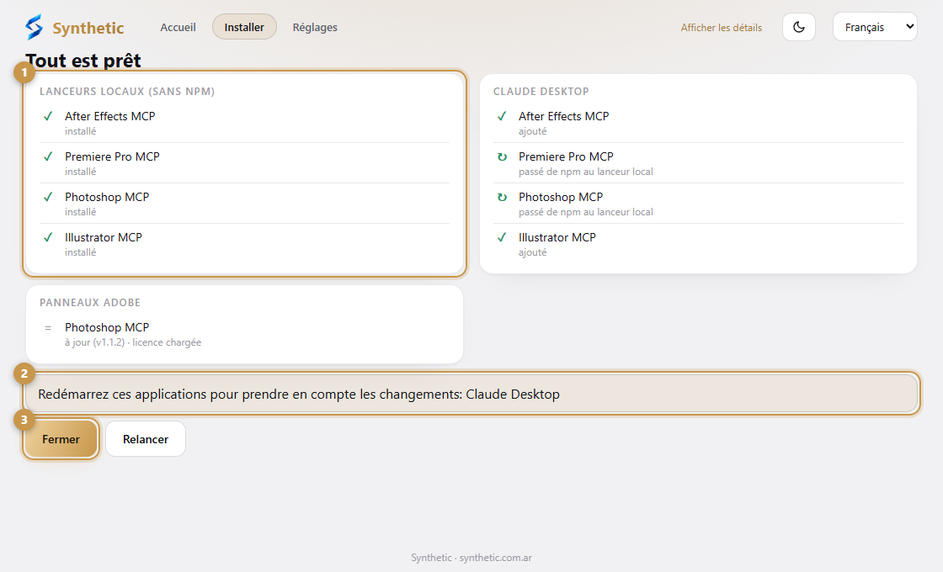943x572 pixels.
Task: Click the refresh icon beside Claude Desktop Photoshop MCP
Action: click(x=502, y=197)
